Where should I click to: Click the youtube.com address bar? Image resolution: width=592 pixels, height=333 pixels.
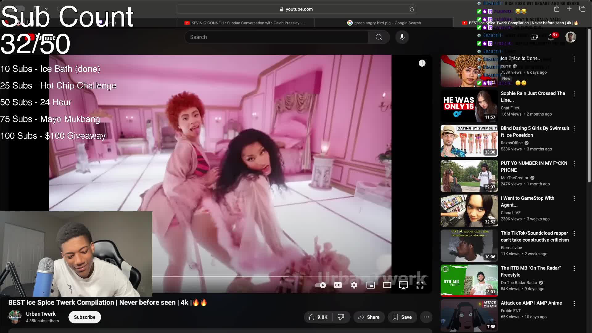coord(296,9)
